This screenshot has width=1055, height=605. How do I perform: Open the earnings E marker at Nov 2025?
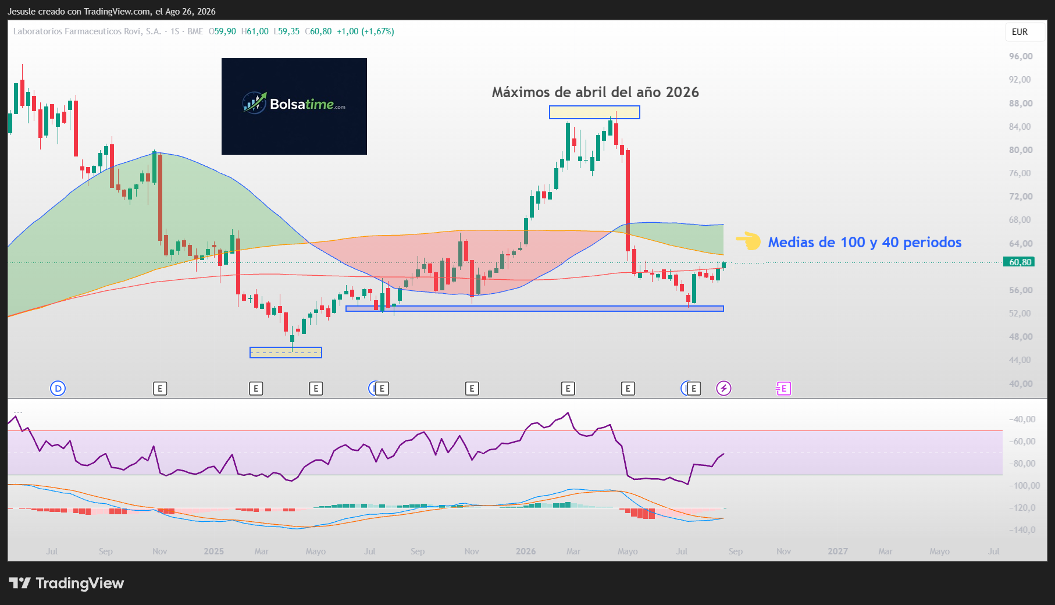pyautogui.click(x=472, y=389)
